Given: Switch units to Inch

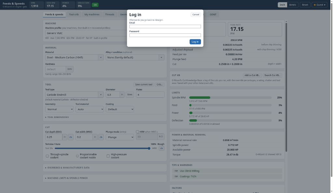Looking at the screenshot, I should click(x=283, y=5).
